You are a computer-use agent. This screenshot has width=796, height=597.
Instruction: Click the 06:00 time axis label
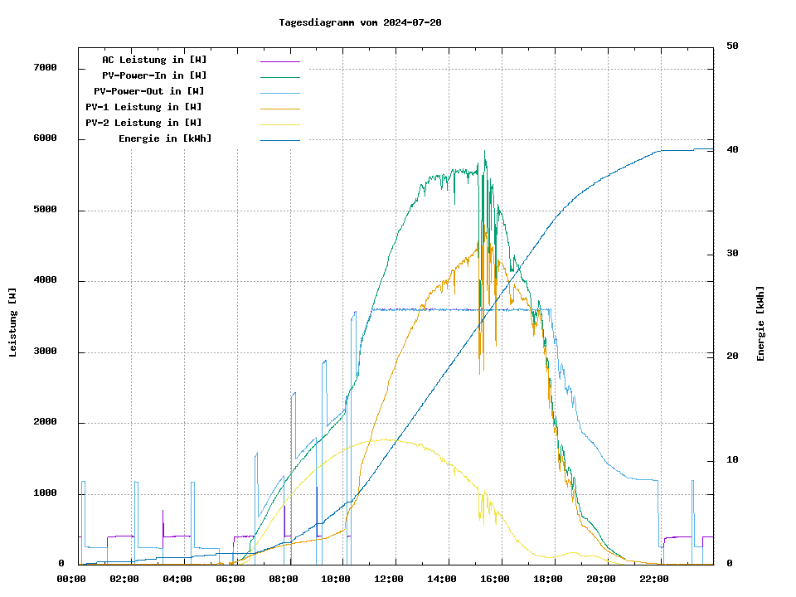231,579
